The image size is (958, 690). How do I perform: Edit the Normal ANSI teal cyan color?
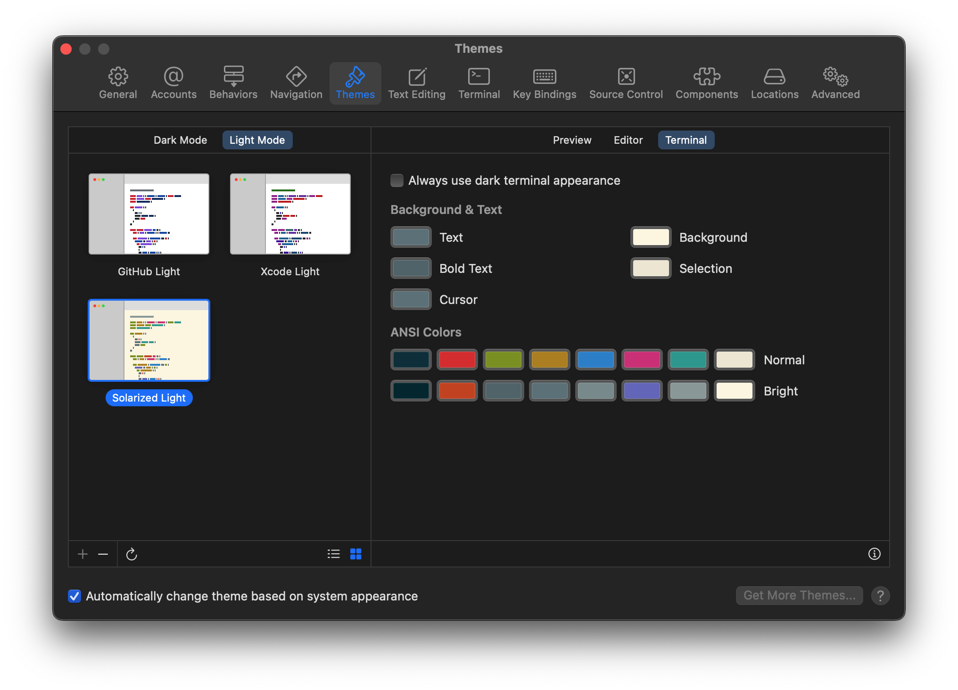688,360
